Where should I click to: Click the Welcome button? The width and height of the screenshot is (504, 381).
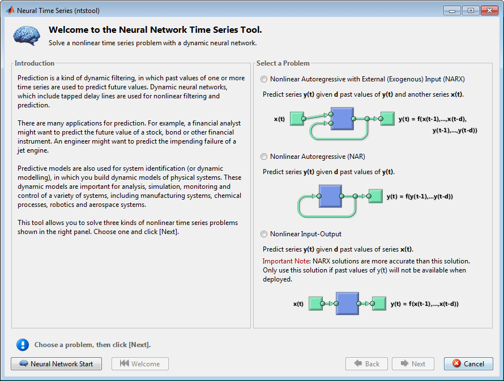(x=140, y=363)
